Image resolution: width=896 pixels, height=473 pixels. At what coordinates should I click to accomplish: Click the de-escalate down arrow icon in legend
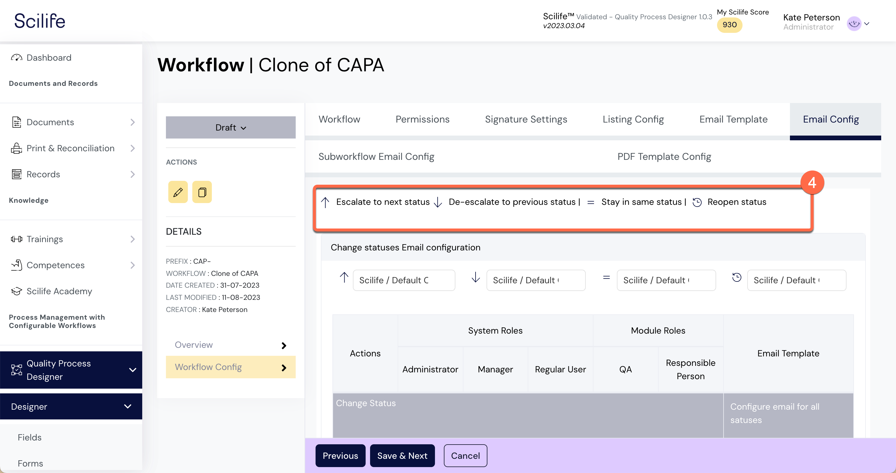pos(438,202)
